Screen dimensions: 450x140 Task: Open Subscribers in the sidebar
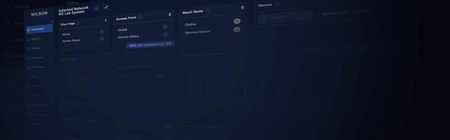tap(36, 67)
